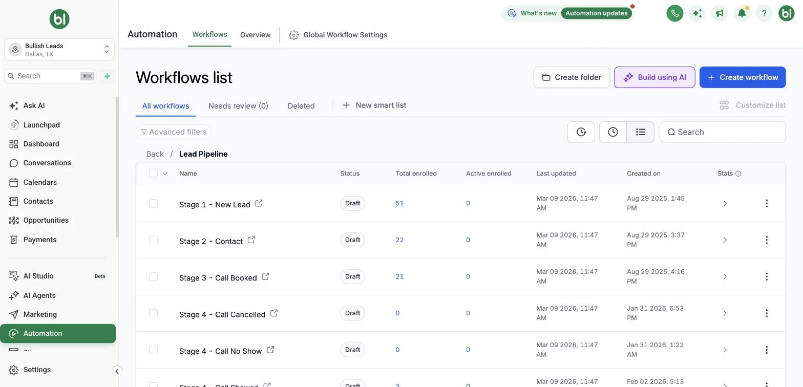This screenshot has height=387, width=803.
Task: Open the help question mark icon
Action: click(764, 13)
